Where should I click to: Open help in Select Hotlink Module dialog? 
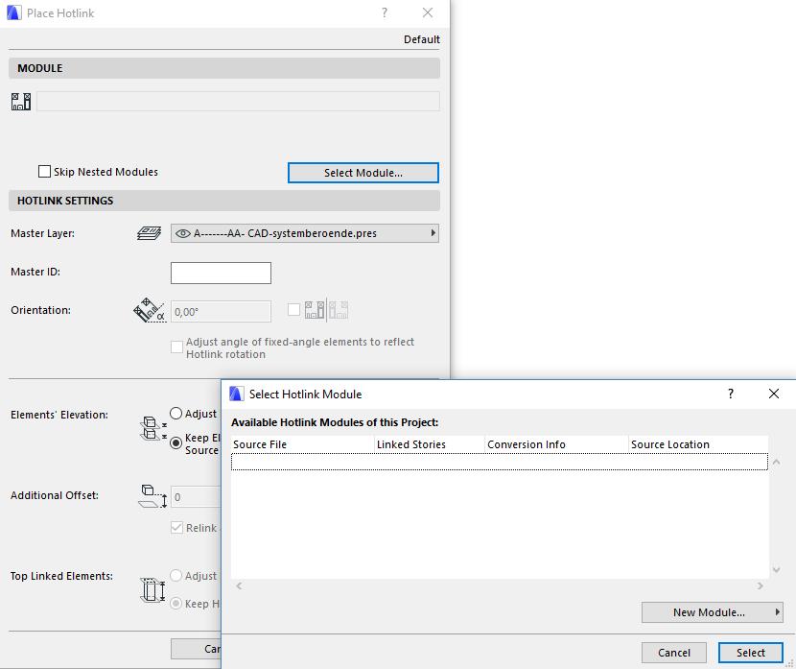(x=731, y=394)
